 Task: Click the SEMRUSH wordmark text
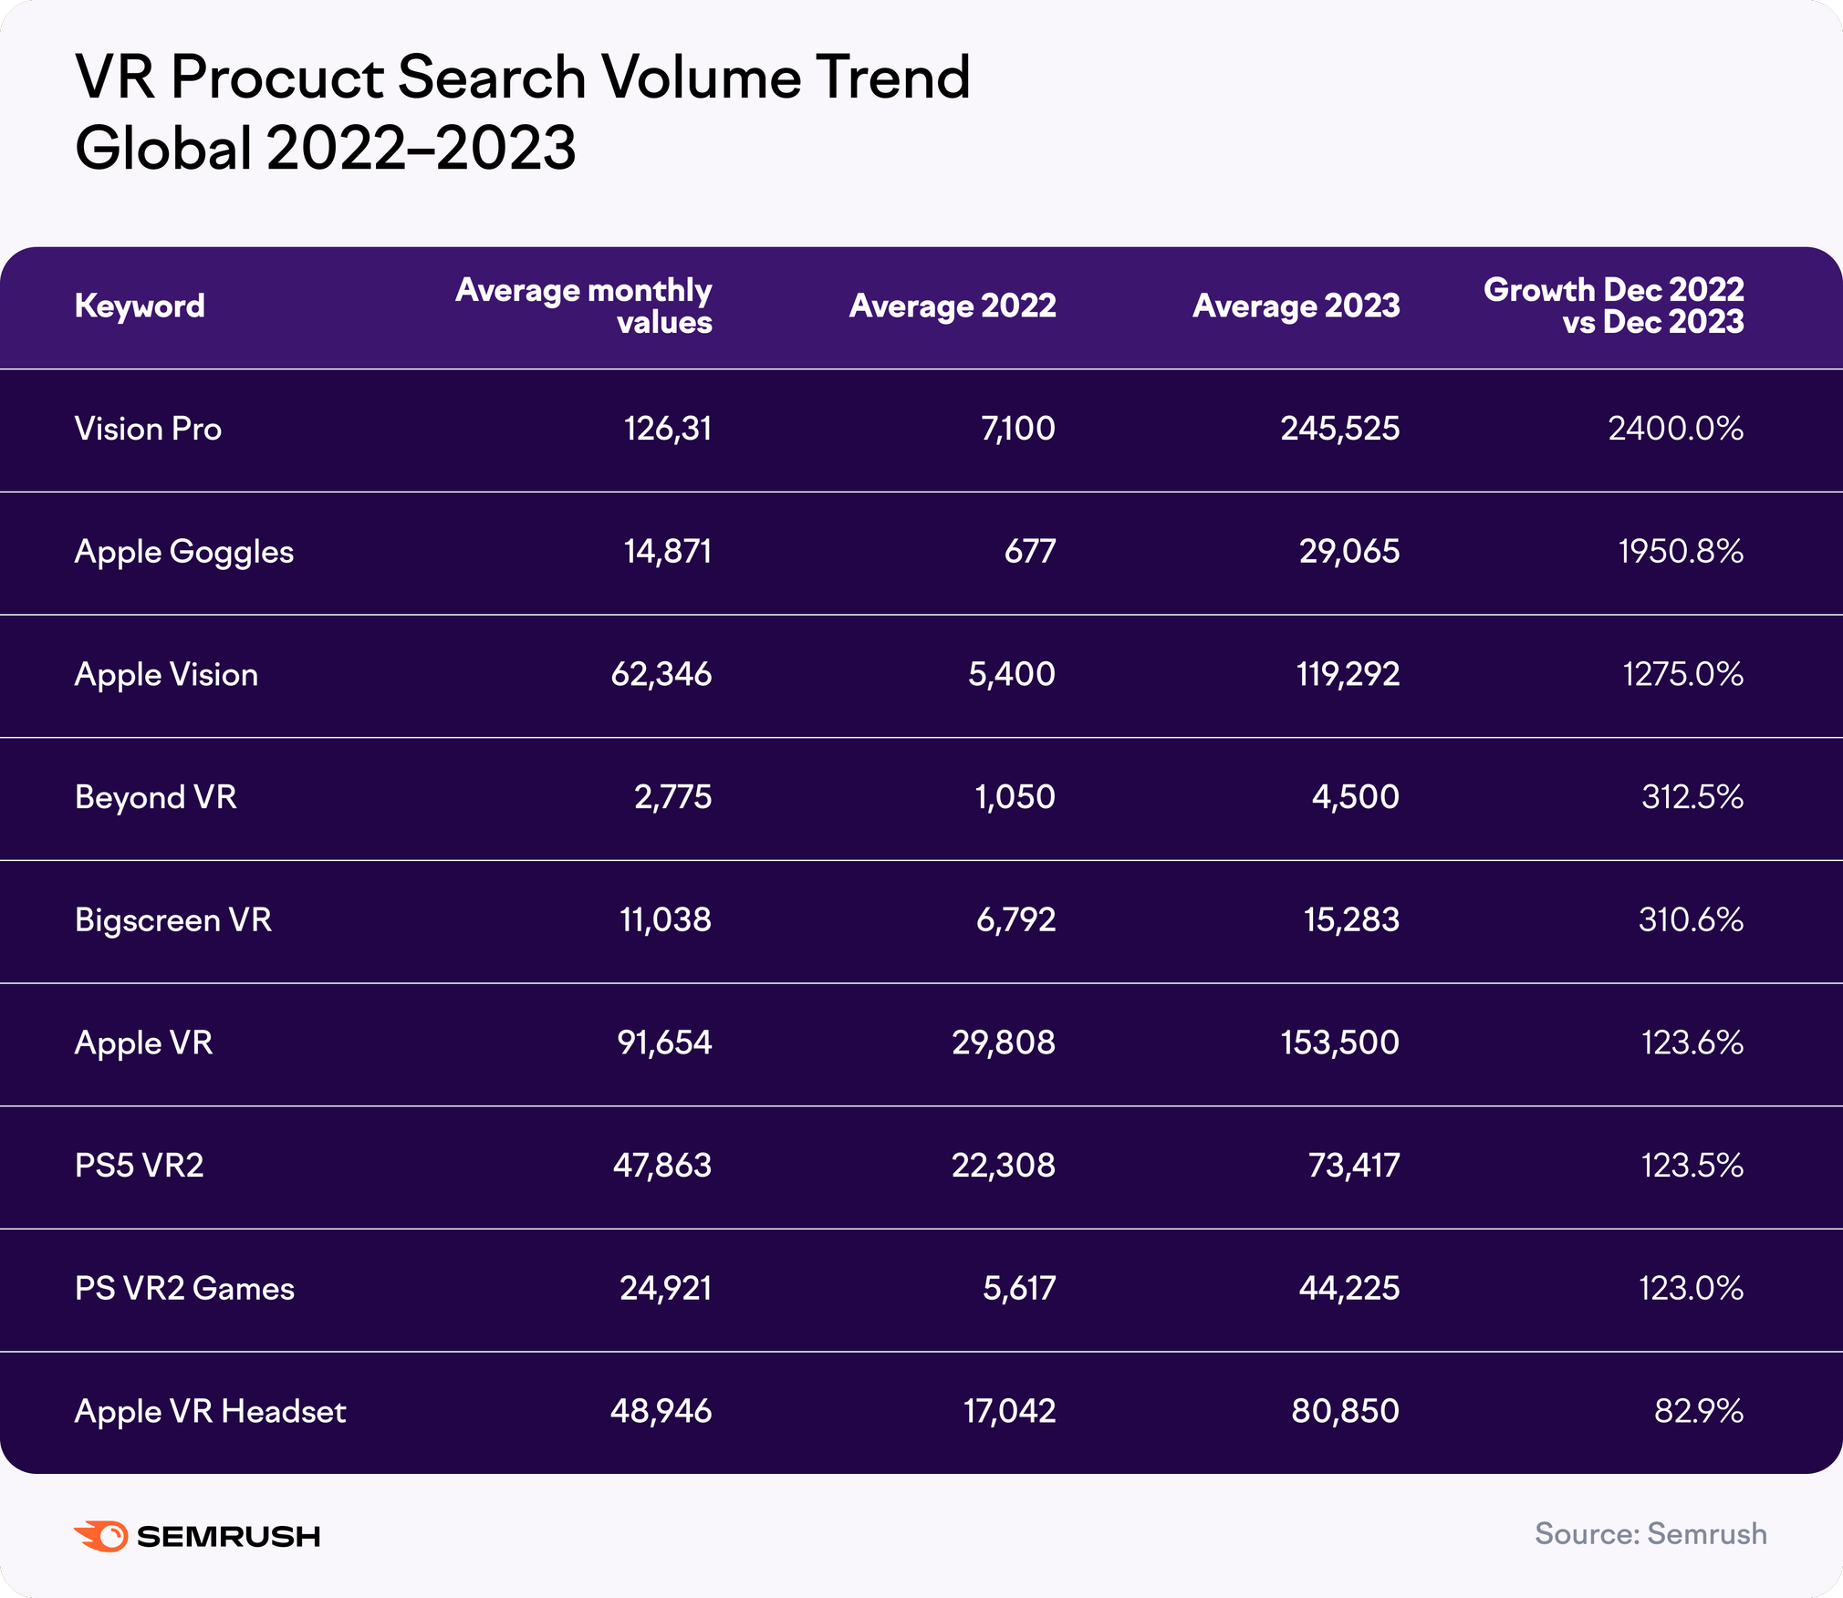coord(228,1537)
